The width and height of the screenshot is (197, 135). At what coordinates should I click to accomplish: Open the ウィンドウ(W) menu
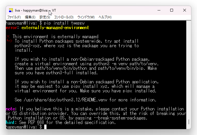(86, 17)
